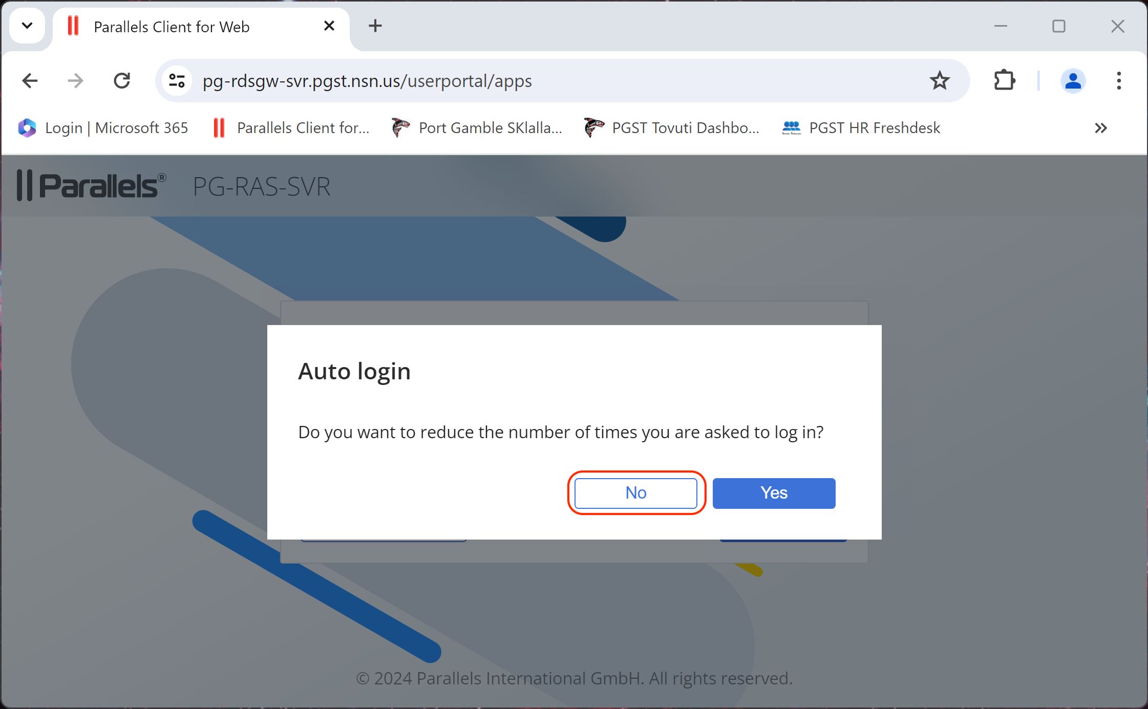Open a new tab with plus button

pyautogui.click(x=375, y=26)
